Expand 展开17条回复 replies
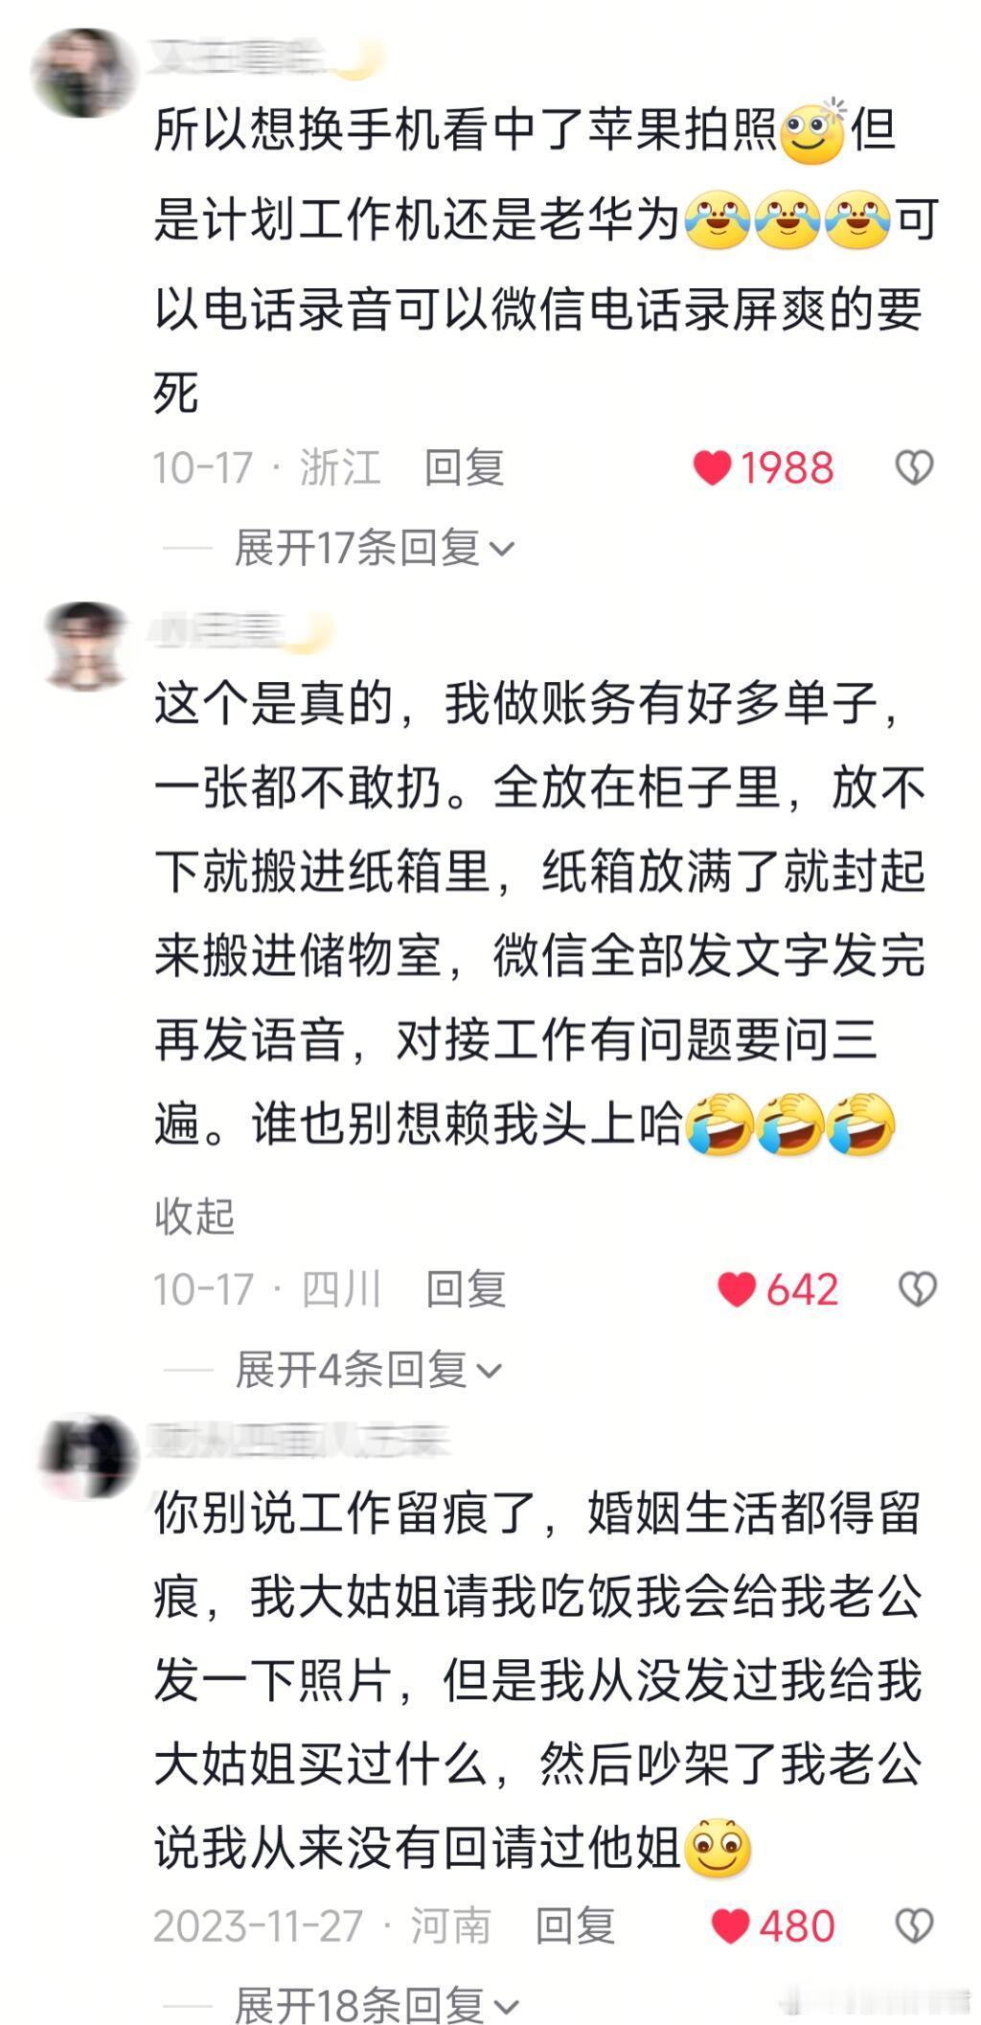Image resolution: width=981 pixels, height=2025 pixels. click(375, 548)
